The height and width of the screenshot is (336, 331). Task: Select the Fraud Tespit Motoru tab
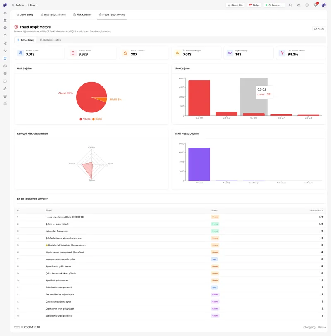tap(112, 14)
